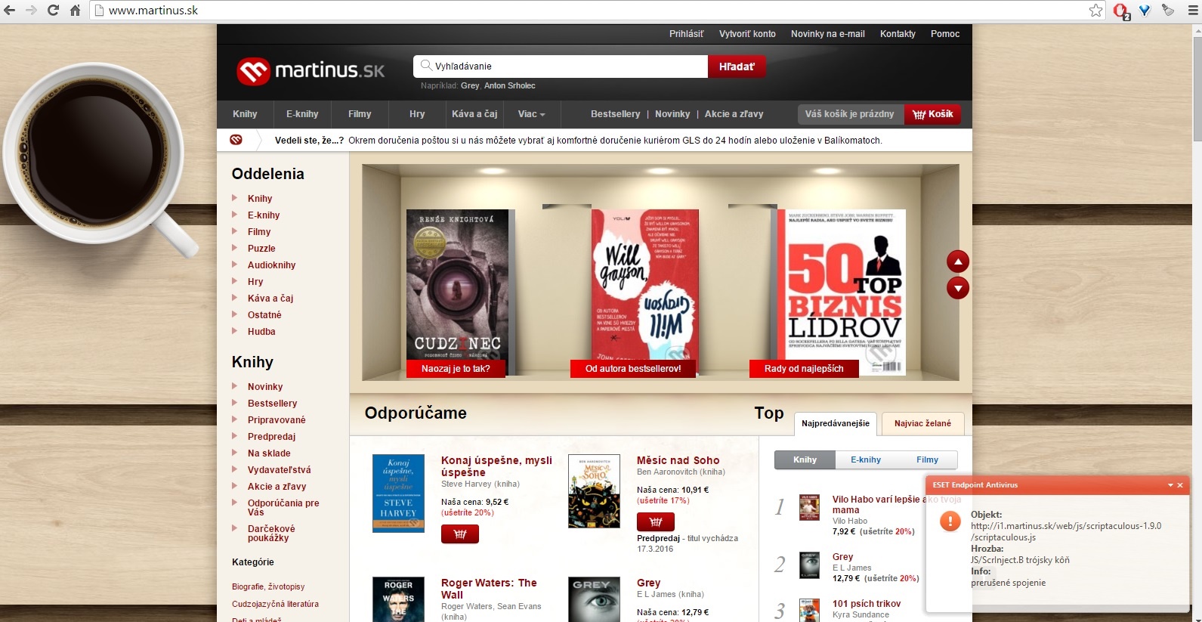1202x622 pixels.
Task: Click Prihlásiť login link
Action: (686, 34)
